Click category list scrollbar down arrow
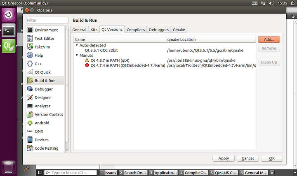 [x=67, y=151]
